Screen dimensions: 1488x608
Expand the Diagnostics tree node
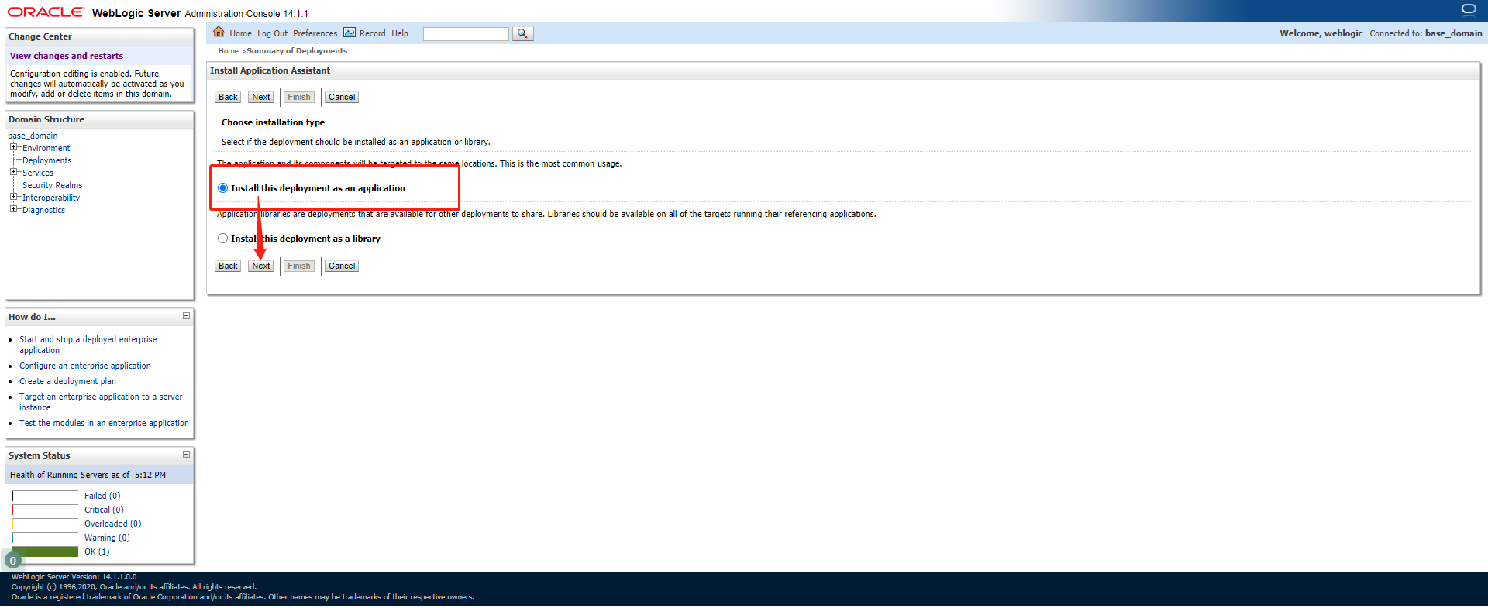click(13, 209)
